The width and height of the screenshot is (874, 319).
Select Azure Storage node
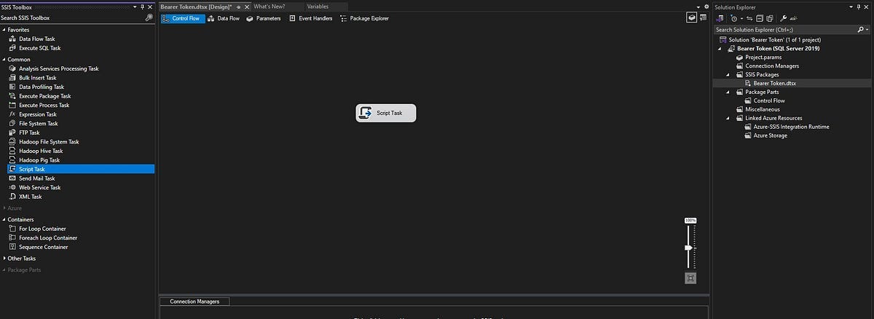[770, 135]
